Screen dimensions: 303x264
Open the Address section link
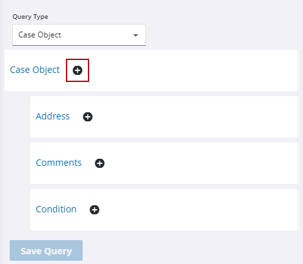pos(53,116)
